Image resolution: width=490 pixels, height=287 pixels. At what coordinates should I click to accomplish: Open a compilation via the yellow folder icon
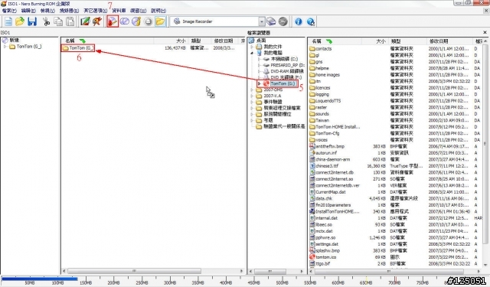(20, 21)
